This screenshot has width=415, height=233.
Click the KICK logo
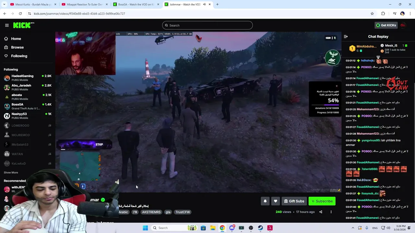(x=24, y=25)
